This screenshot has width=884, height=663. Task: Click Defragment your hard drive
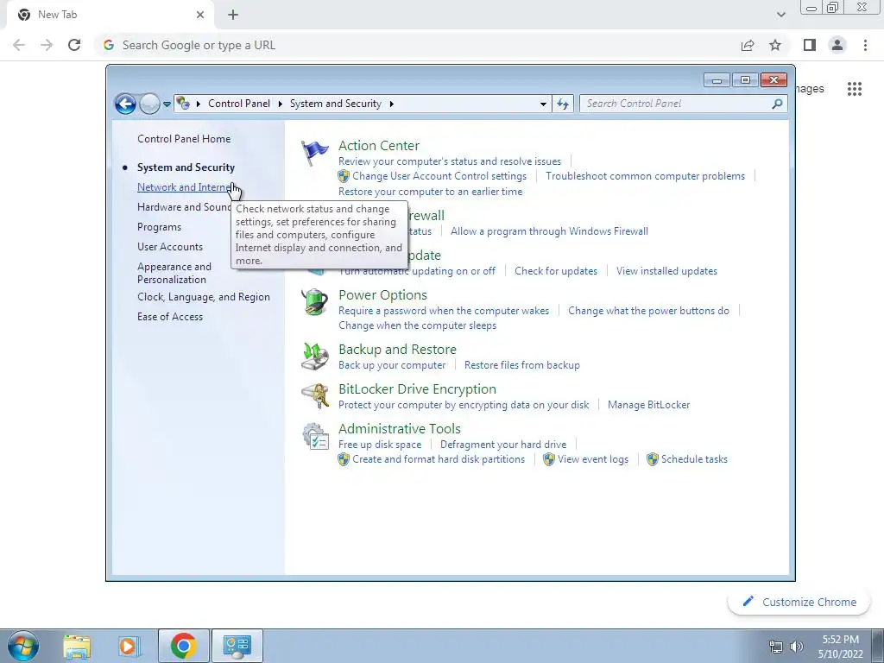tap(503, 445)
